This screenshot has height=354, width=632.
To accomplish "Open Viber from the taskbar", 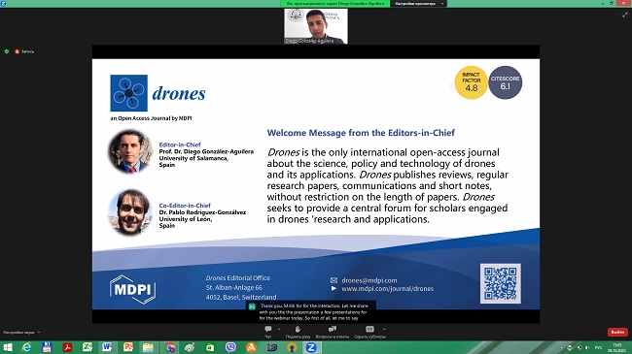I will [x=230, y=347].
